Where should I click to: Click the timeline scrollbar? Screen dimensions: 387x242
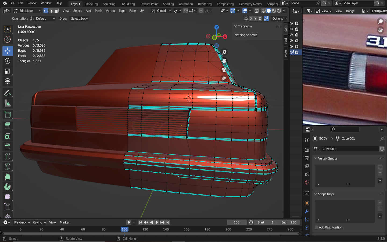point(150,234)
